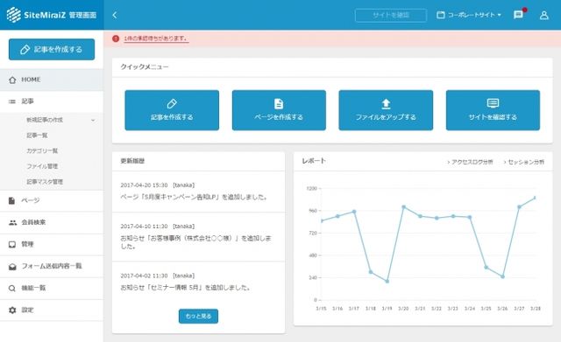Select the HOME house icon in sidebar
The image size is (561, 342).
tap(12, 80)
